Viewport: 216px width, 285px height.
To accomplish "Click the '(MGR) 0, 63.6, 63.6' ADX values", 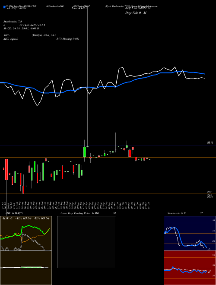I will pos(44,35).
